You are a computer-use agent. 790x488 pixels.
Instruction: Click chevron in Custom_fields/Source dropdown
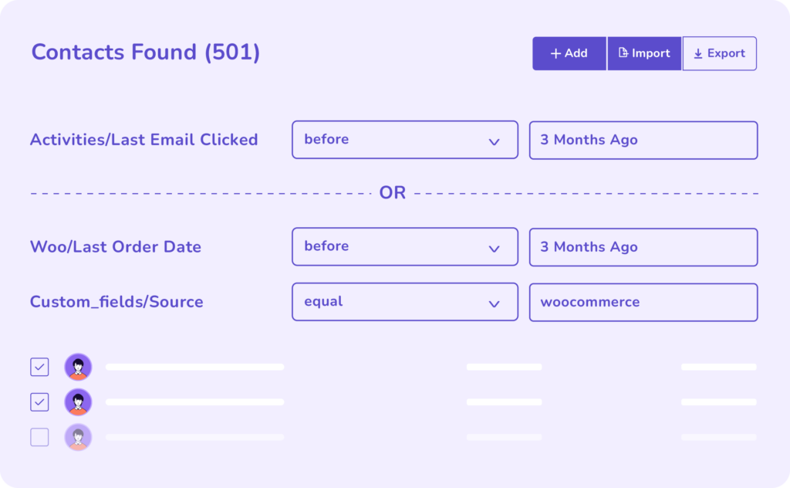[495, 304]
